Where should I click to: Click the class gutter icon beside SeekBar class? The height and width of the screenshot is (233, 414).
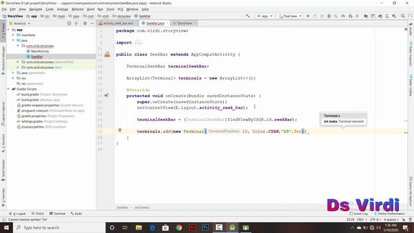click(107, 54)
